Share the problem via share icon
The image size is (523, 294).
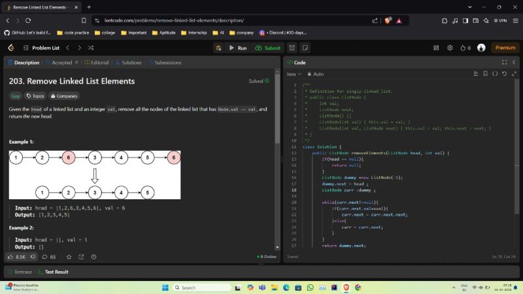[x=82, y=257]
